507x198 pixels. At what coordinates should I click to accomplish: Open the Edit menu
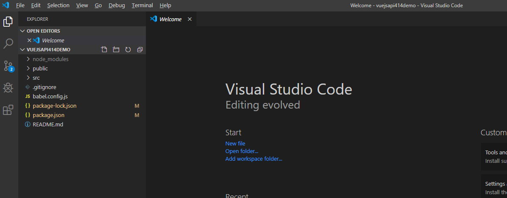(36, 6)
